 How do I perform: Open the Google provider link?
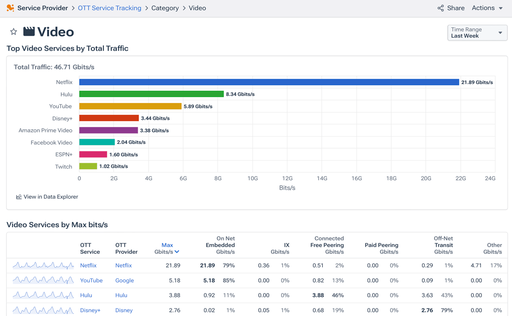[x=124, y=280]
